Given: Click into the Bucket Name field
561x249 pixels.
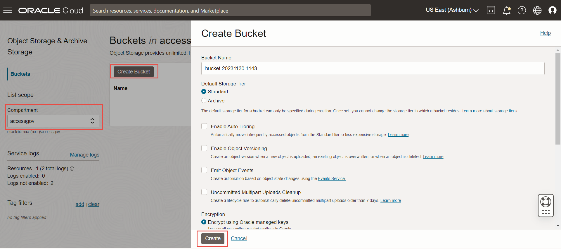Looking at the screenshot, I should (x=373, y=68).
